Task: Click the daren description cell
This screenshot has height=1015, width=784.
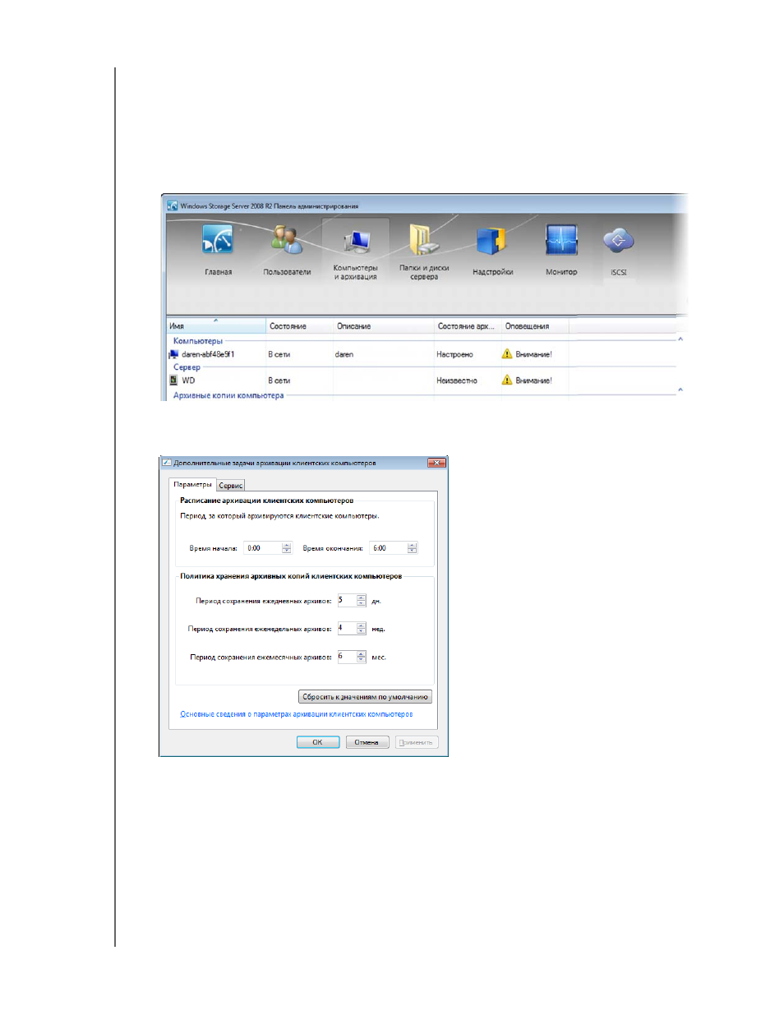Action: click(x=344, y=354)
